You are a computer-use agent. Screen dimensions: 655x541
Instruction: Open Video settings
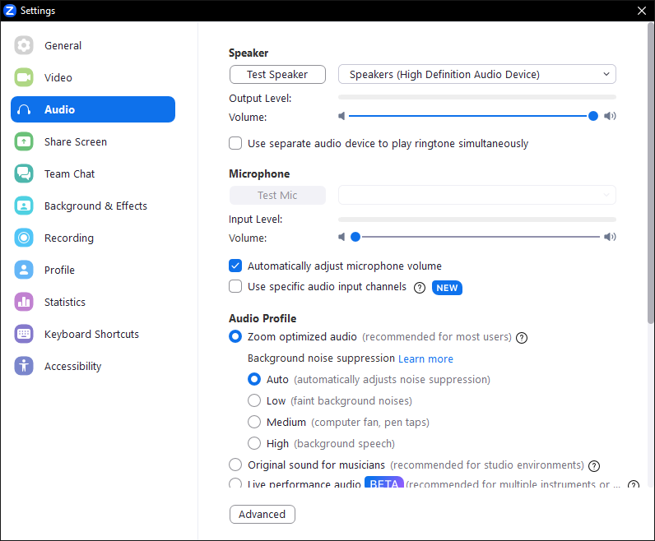(x=93, y=77)
